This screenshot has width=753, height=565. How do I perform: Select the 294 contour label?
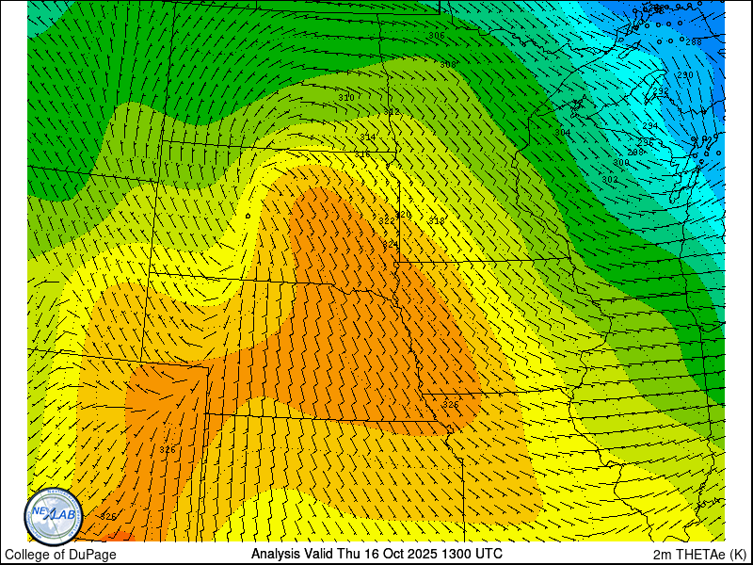pos(650,126)
